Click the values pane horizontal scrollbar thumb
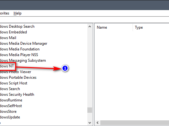 tap(135, 123)
